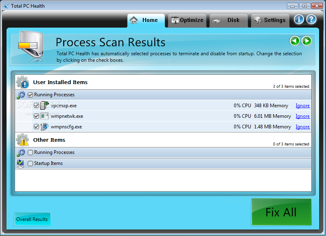This screenshot has height=236, width=326.
Task: Go to the Settings tab
Action: point(270,20)
